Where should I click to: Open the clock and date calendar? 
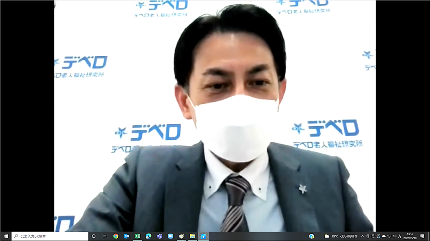(410, 236)
